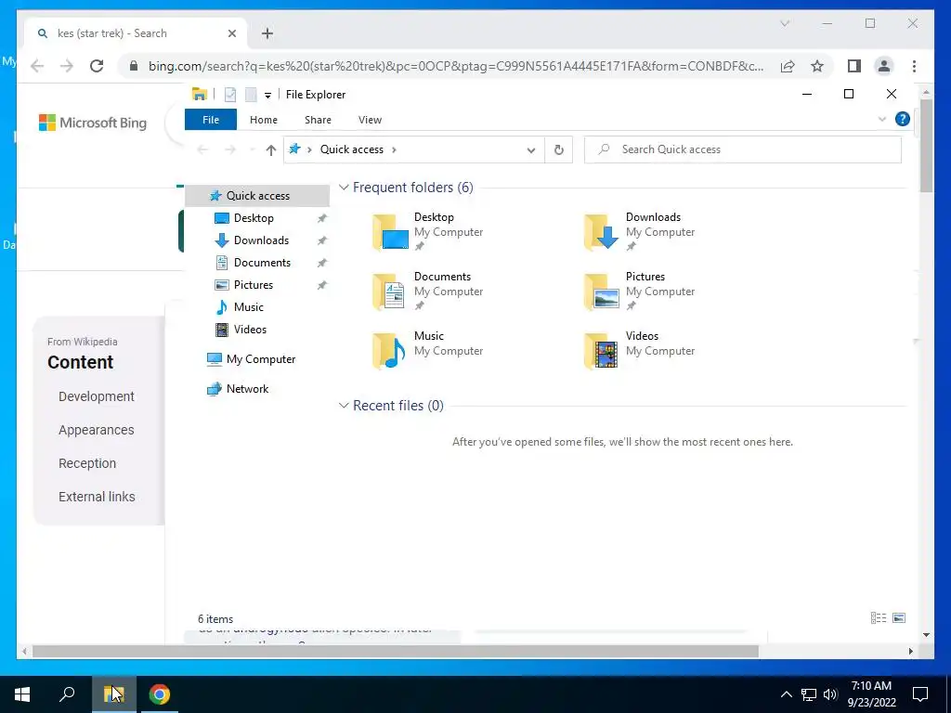Screen dimensions: 951x713
Task: Toggle Chrome side panel
Action: pyautogui.click(x=854, y=66)
